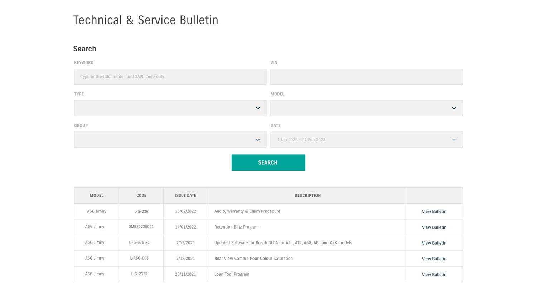This screenshot has height=301, width=537.
Task: Click the Description column header
Action: pos(308,196)
